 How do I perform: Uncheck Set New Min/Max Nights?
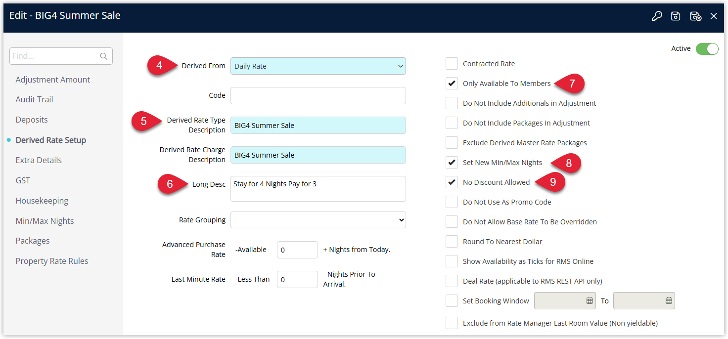[452, 163]
